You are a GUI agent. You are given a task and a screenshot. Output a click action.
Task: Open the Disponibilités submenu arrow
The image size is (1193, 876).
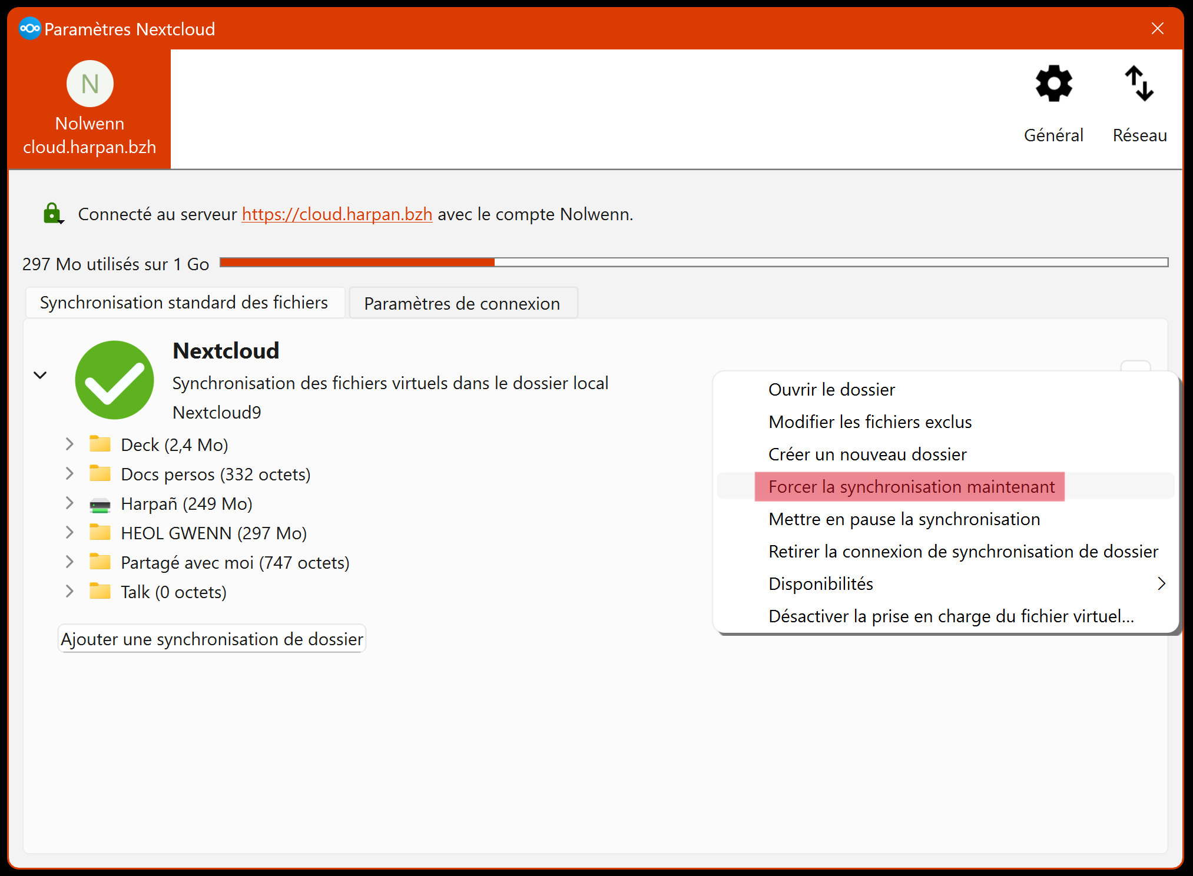pyautogui.click(x=1161, y=583)
